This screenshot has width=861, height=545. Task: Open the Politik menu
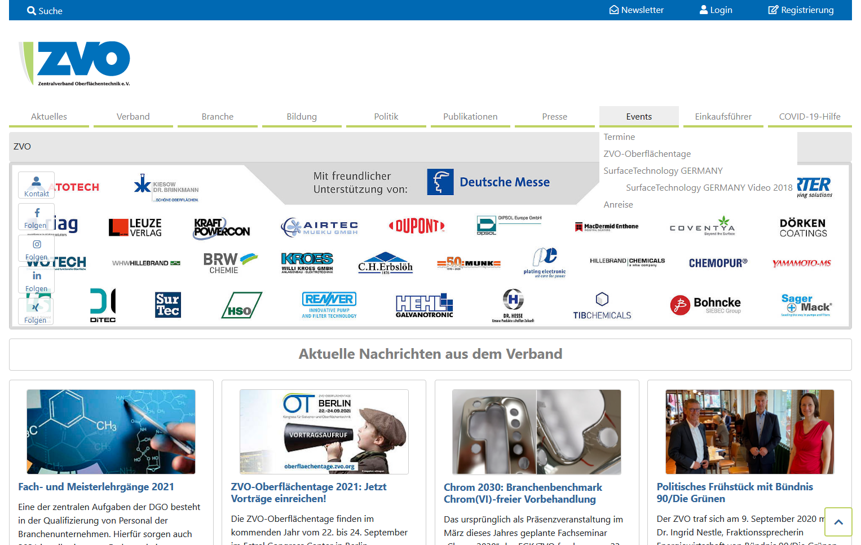pos(386,116)
